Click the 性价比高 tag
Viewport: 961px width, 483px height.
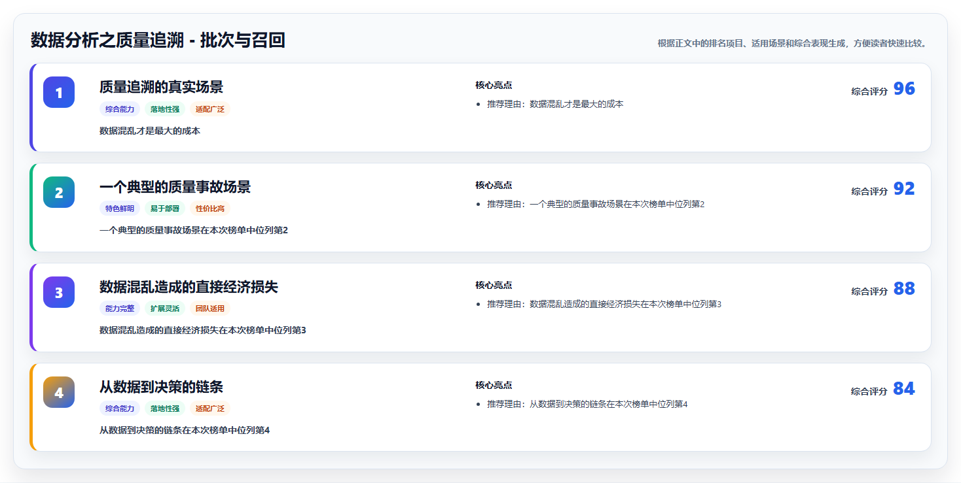click(x=210, y=208)
